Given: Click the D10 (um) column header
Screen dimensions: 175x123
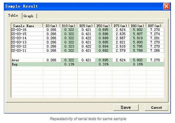Looking at the screenshot, I should tap(69, 26).
